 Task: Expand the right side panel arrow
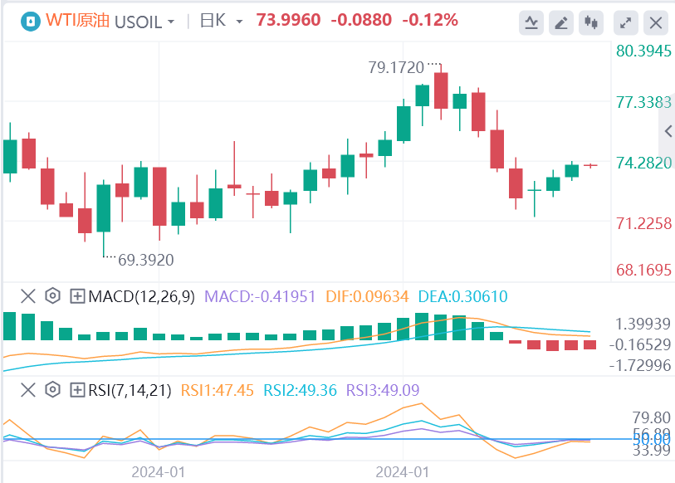pyautogui.click(x=668, y=130)
